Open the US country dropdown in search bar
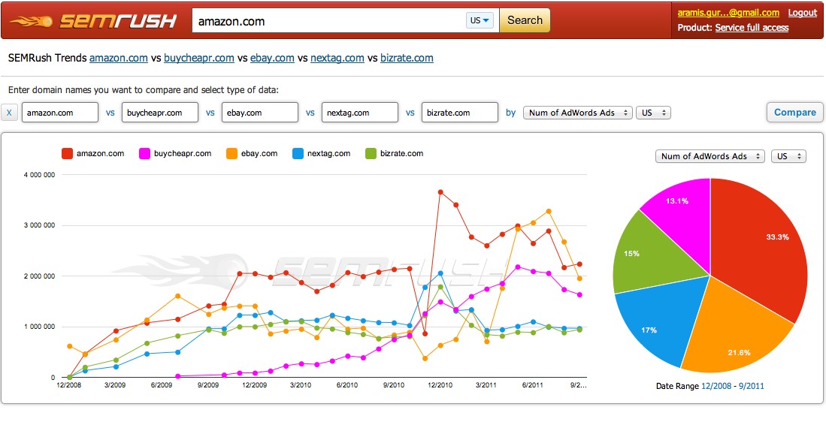This screenshot has height=428, width=826. (480, 21)
